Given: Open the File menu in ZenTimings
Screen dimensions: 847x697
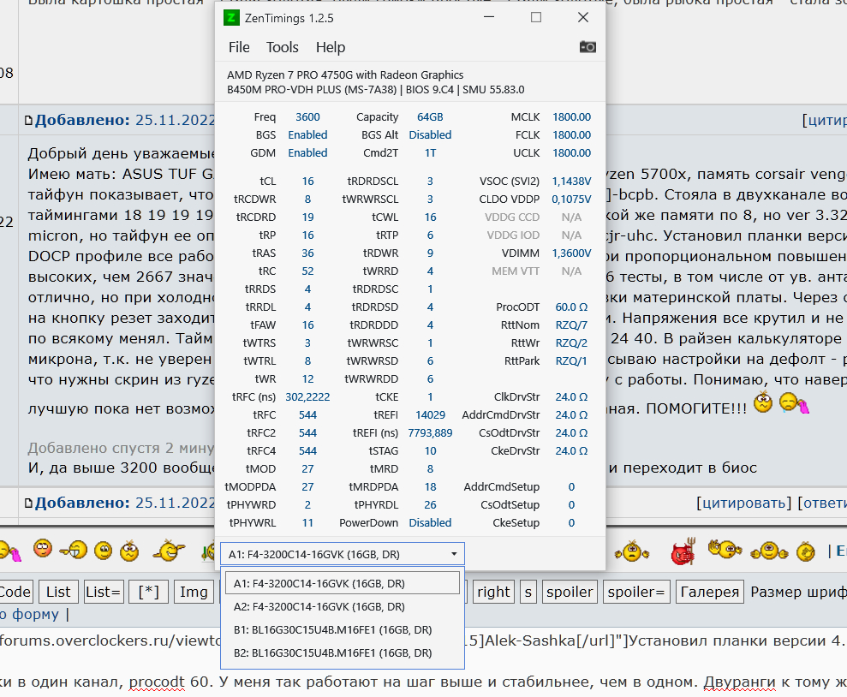Looking at the screenshot, I should tap(239, 47).
